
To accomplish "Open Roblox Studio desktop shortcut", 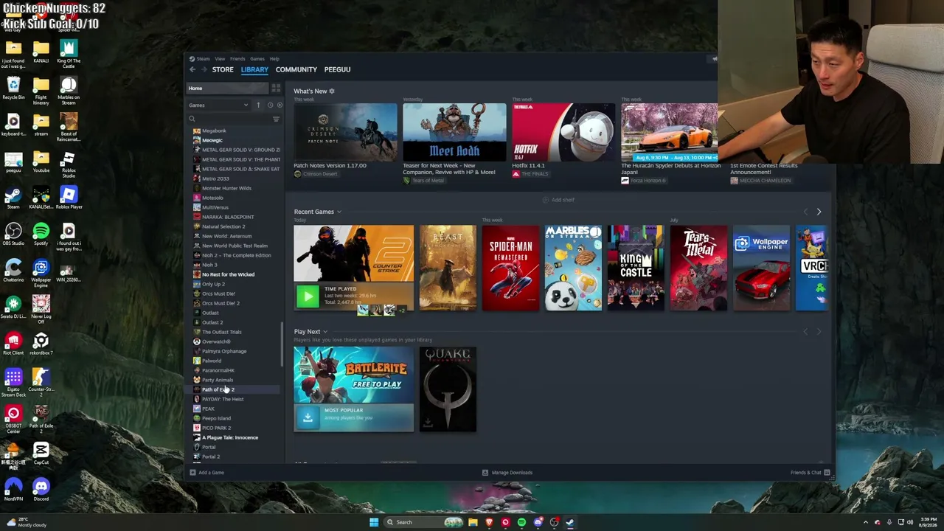I will click(x=68, y=164).
